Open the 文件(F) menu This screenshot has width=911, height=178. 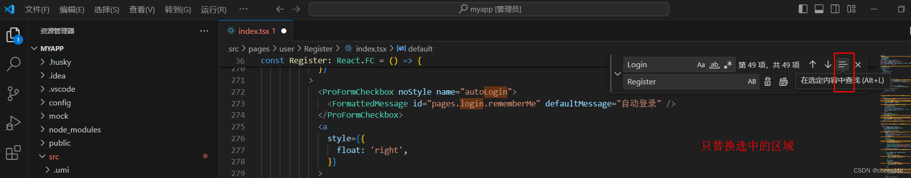coord(37,9)
